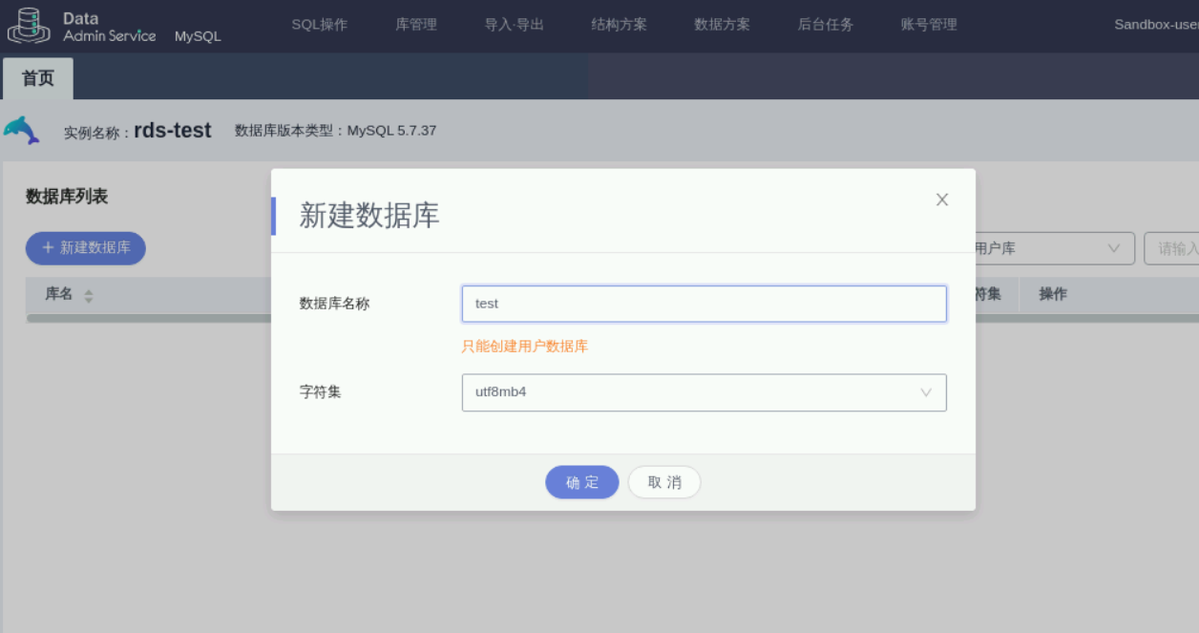Open the 结构方案 menu
Screen dimensions: 1199x633
[x=619, y=25]
